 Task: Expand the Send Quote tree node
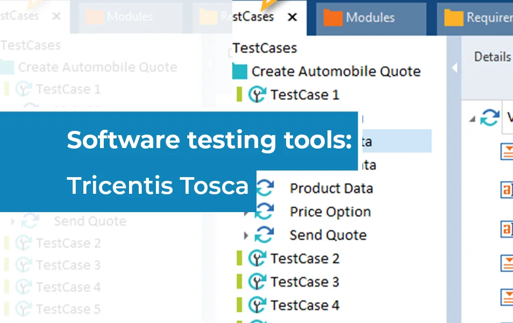point(247,235)
